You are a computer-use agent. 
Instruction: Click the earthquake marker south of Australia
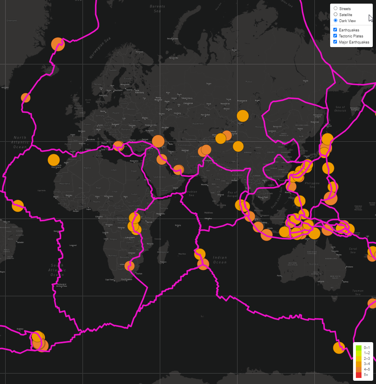coord(339,348)
